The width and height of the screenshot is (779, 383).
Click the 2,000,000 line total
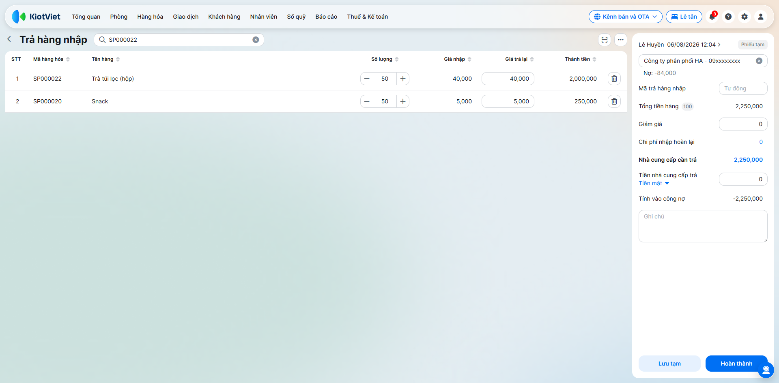pos(583,79)
